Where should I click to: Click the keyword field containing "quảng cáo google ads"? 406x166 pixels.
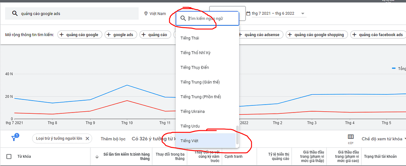(x=72, y=13)
